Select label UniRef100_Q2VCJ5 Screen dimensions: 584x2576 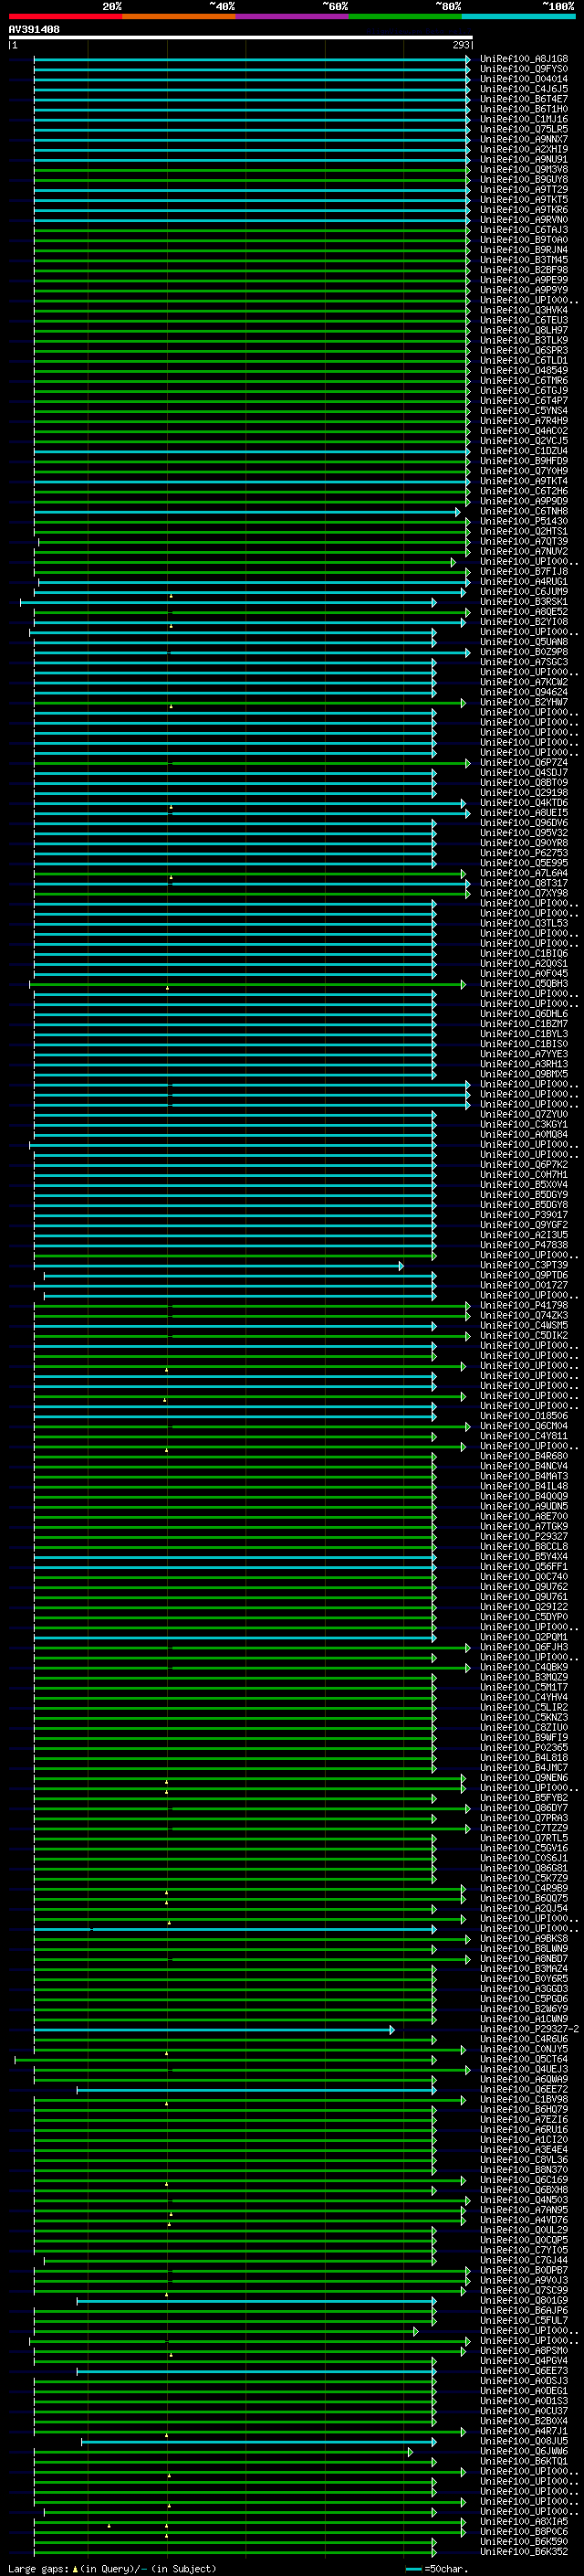524,441
